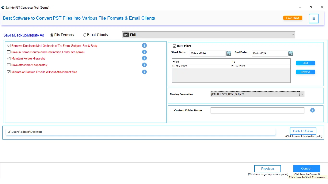Select the File Formats radio button
Viewport: 328px width, 184px height.
(x=52, y=35)
